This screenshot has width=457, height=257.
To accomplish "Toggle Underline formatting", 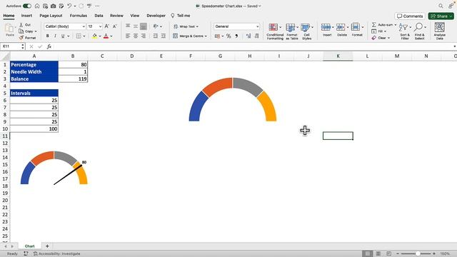I will (63, 36).
